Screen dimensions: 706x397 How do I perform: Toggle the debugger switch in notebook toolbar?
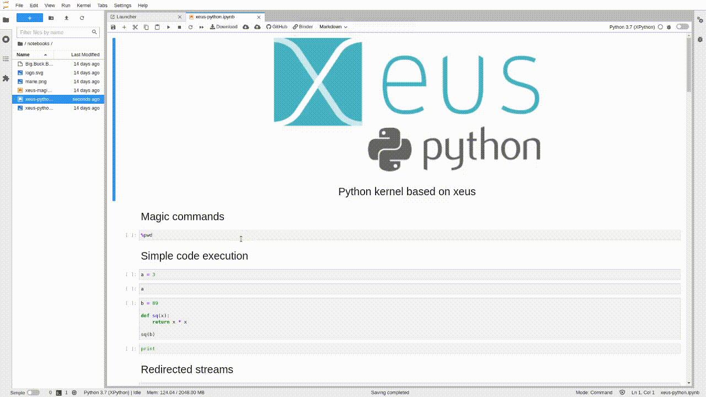click(683, 26)
